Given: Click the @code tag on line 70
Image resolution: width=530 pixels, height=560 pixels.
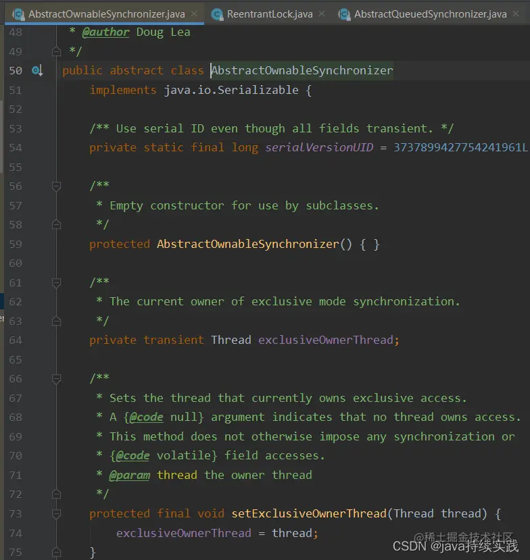Looking at the screenshot, I should (132, 456).
